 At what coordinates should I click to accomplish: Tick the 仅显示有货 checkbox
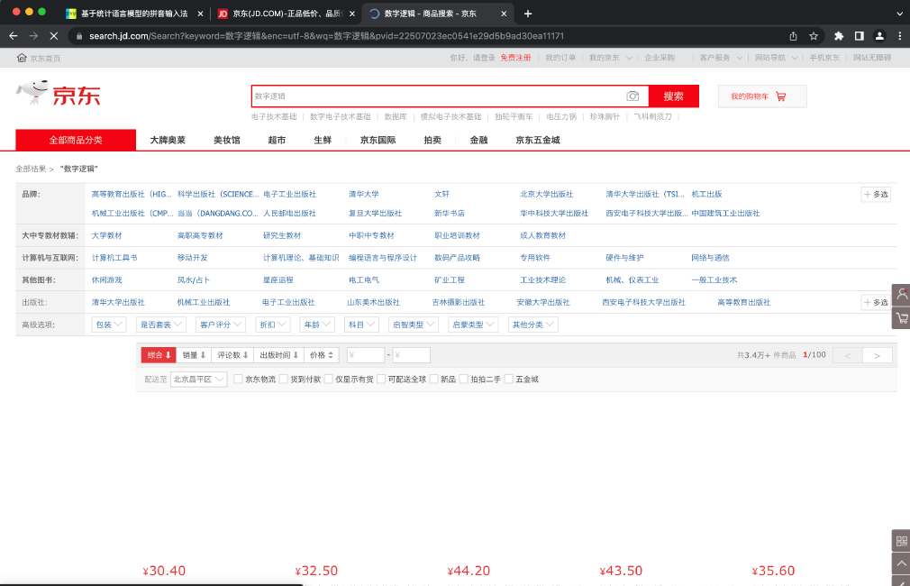(x=329, y=380)
